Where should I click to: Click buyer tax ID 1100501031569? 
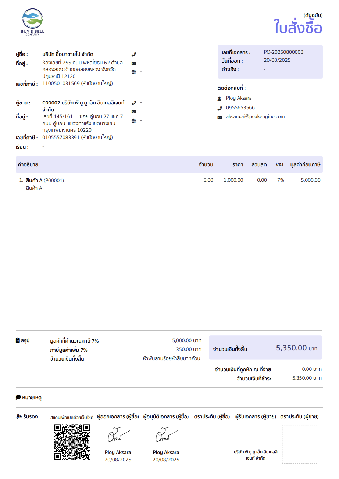61,84
